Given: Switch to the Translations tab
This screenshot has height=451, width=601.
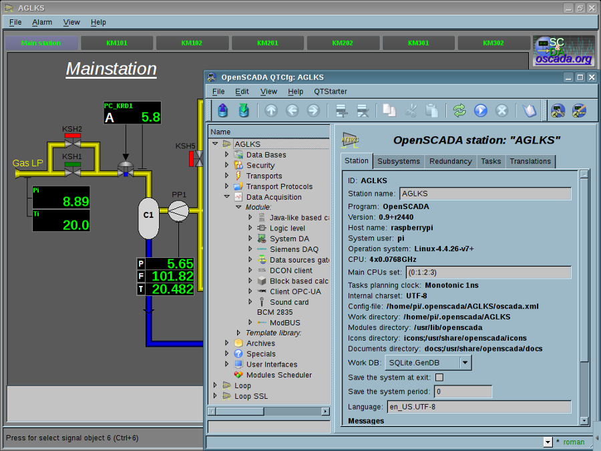Looking at the screenshot, I should (530, 161).
